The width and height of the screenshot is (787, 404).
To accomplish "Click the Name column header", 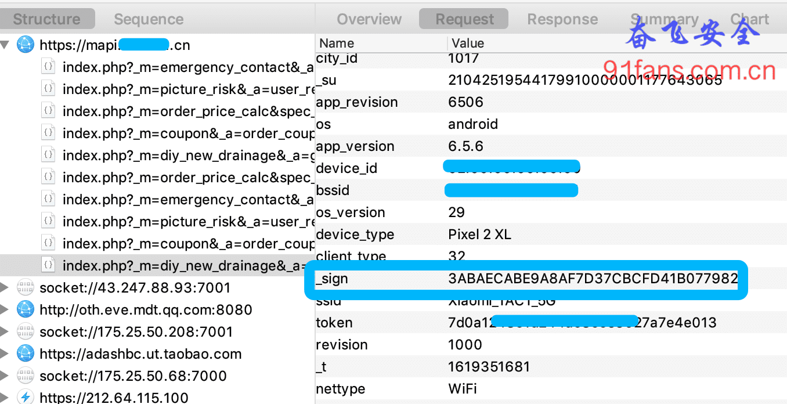I will 337,43.
